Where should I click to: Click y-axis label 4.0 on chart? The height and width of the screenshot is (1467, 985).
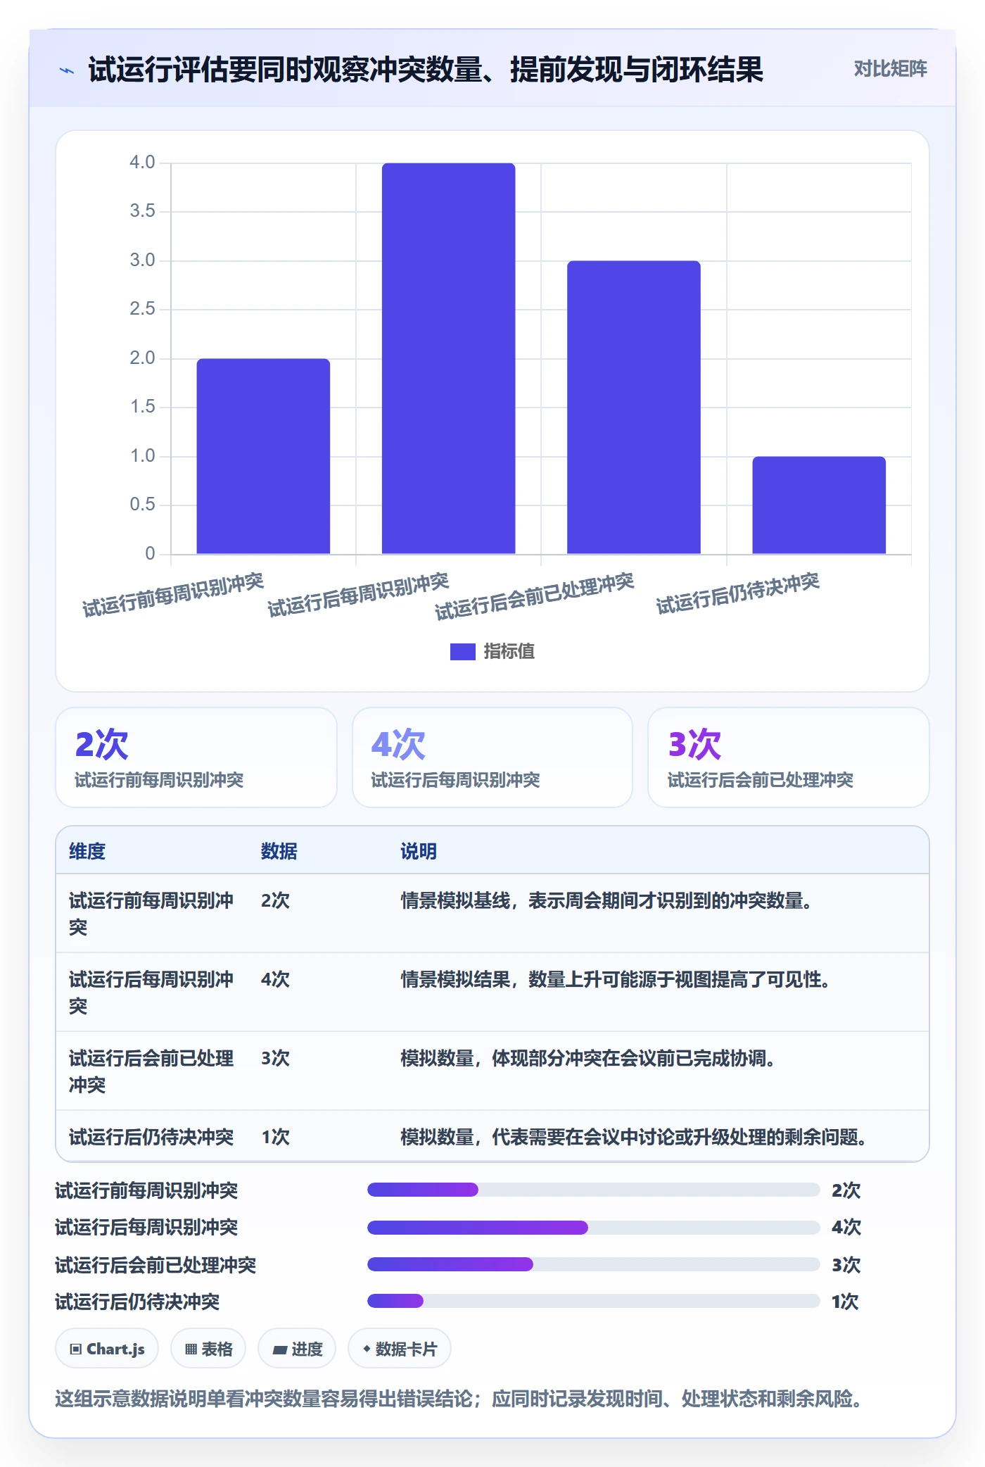click(x=142, y=163)
